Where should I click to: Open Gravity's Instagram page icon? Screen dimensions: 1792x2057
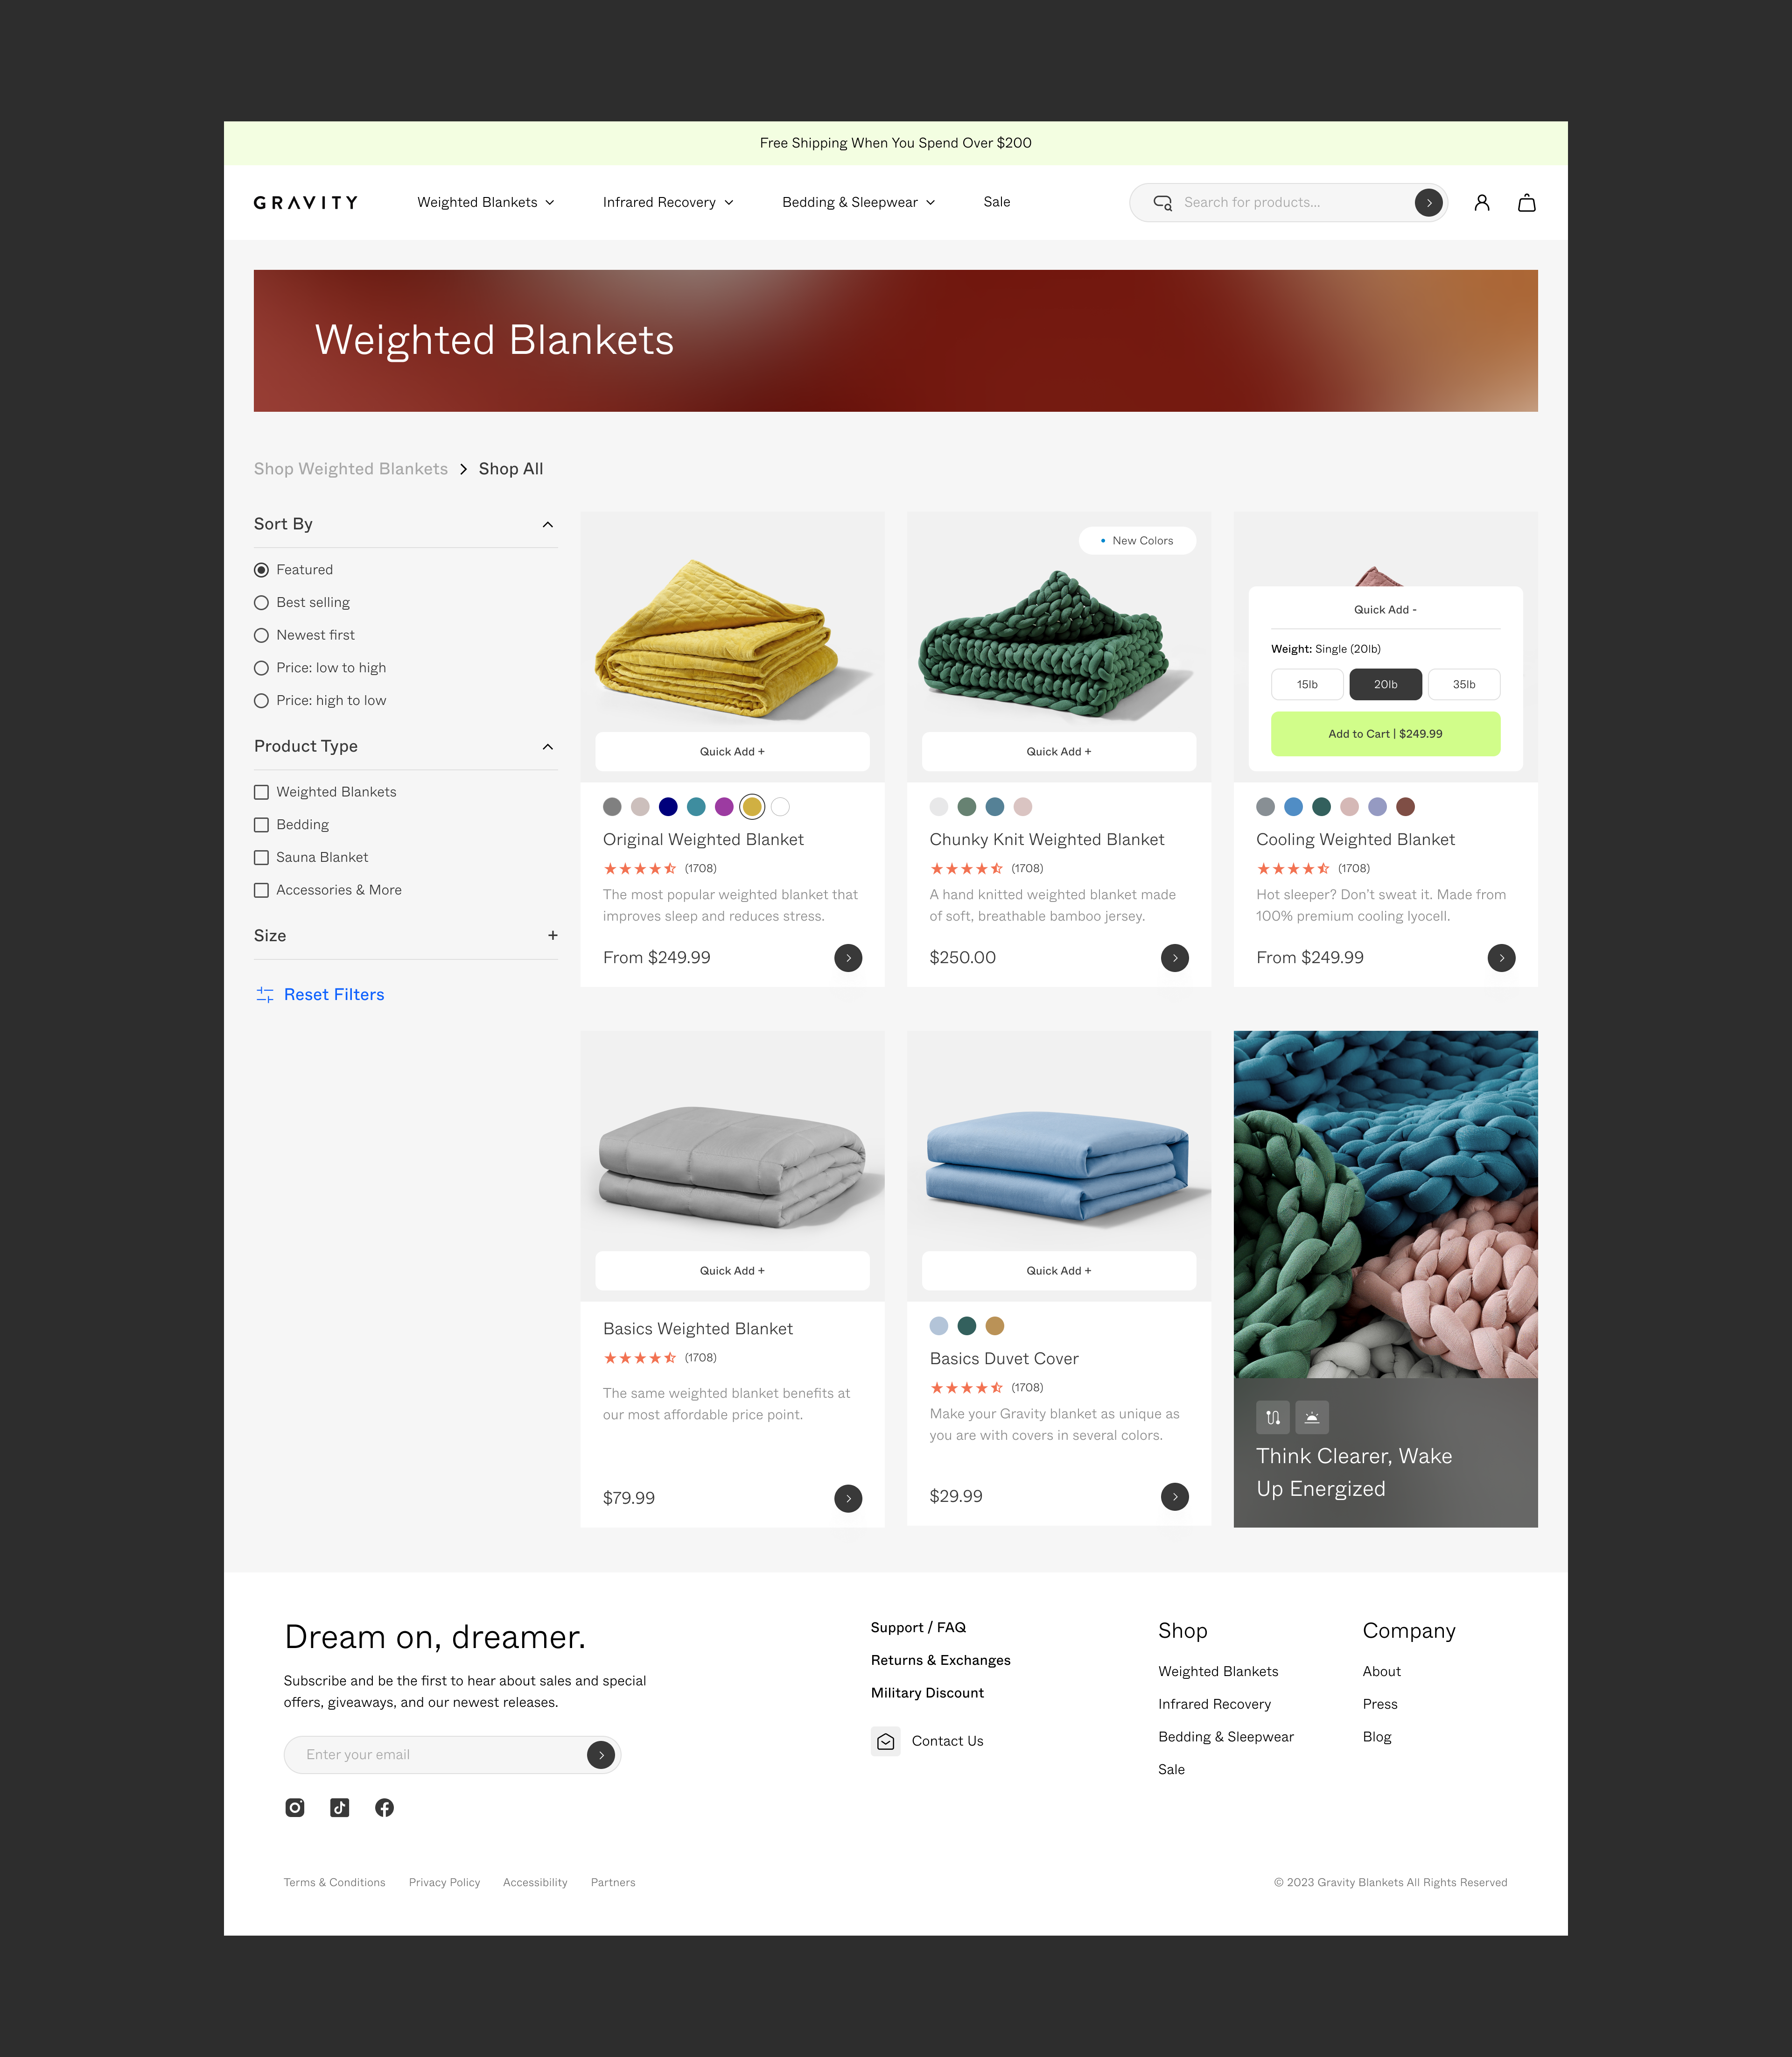pos(295,1807)
